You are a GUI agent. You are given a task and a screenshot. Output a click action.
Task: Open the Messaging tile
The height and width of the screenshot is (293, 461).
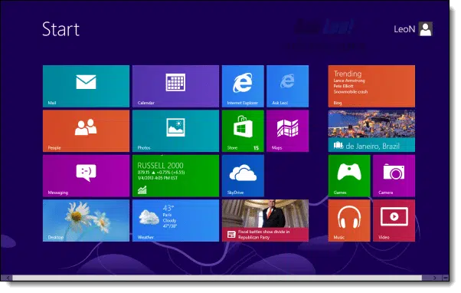tap(86, 176)
